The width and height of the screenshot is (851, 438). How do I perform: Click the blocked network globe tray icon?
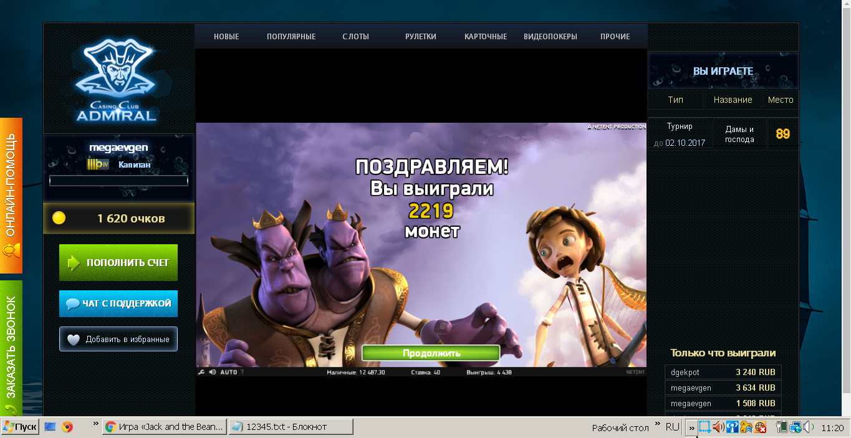click(x=761, y=427)
